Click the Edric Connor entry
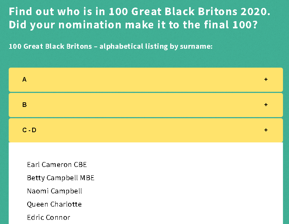The width and height of the screenshot is (289, 224). click(48, 218)
